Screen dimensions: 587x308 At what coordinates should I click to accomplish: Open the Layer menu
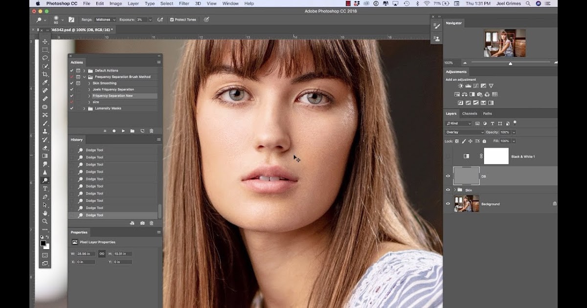click(x=133, y=3)
